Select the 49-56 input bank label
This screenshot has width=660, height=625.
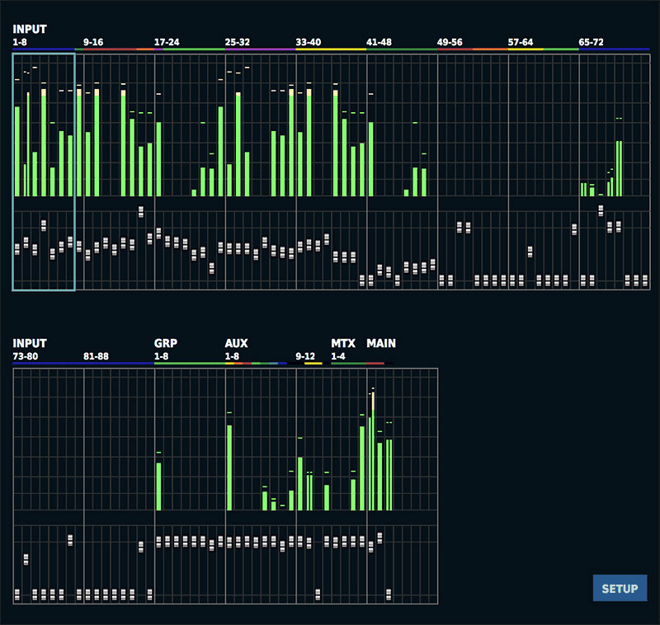click(x=450, y=41)
